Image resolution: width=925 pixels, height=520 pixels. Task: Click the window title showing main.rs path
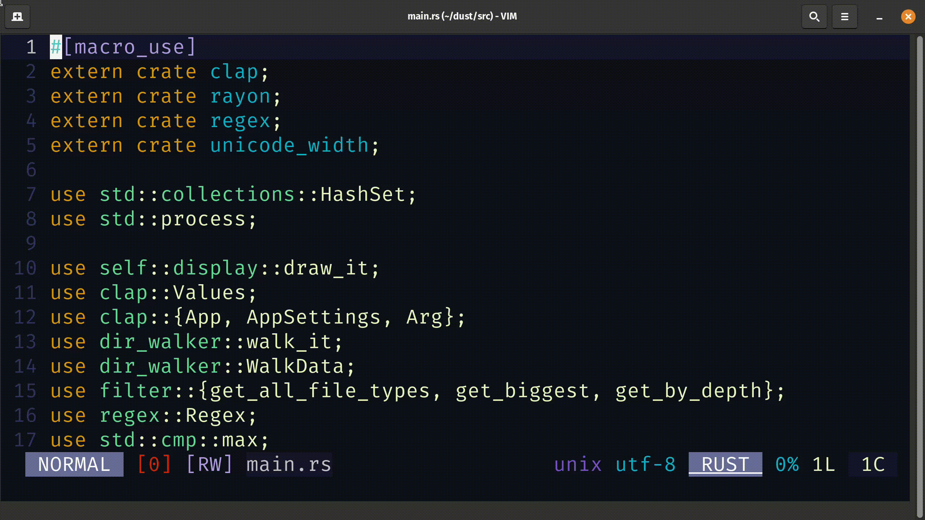point(462,16)
